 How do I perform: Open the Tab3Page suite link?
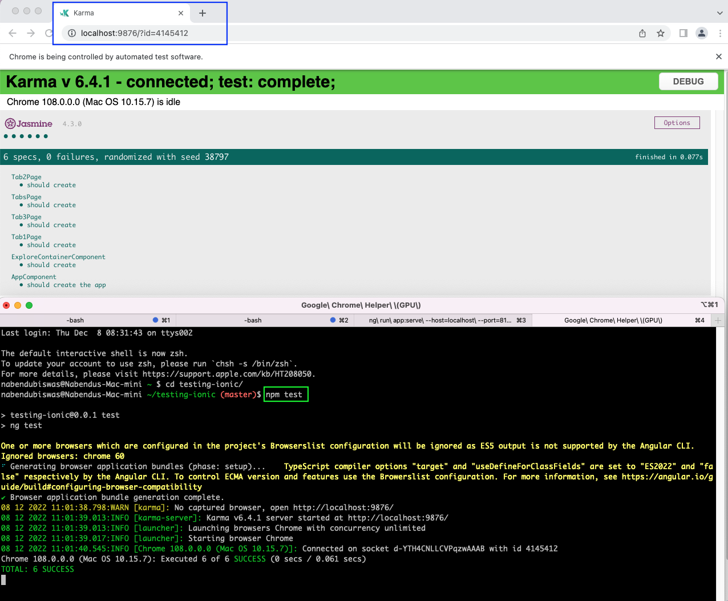pos(26,217)
